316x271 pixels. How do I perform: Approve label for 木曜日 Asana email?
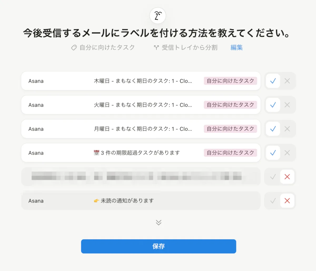pyautogui.click(x=273, y=81)
